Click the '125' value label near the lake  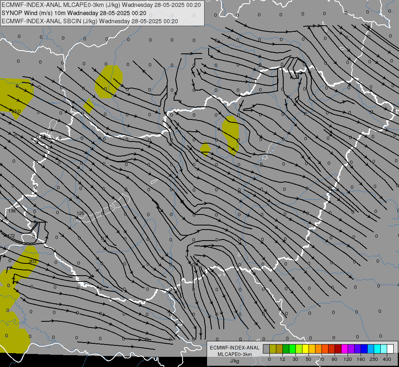[x=80, y=213]
